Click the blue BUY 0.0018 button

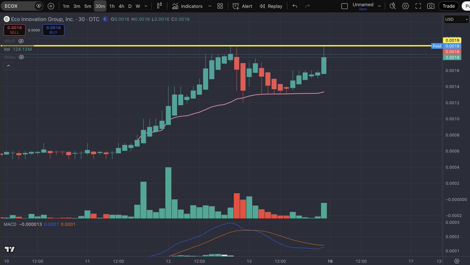(54, 30)
